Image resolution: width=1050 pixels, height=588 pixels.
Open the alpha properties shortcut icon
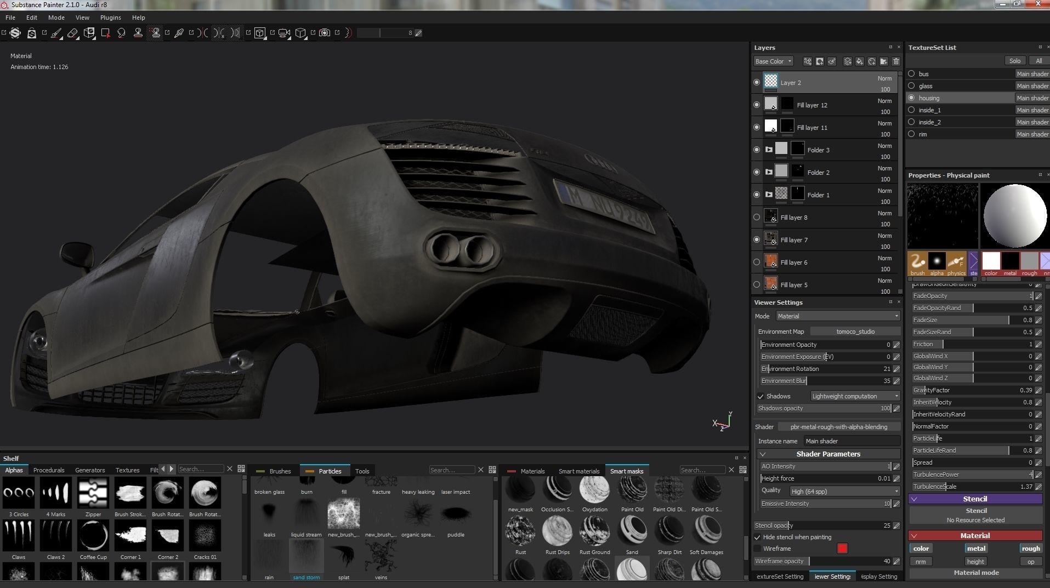(937, 264)
